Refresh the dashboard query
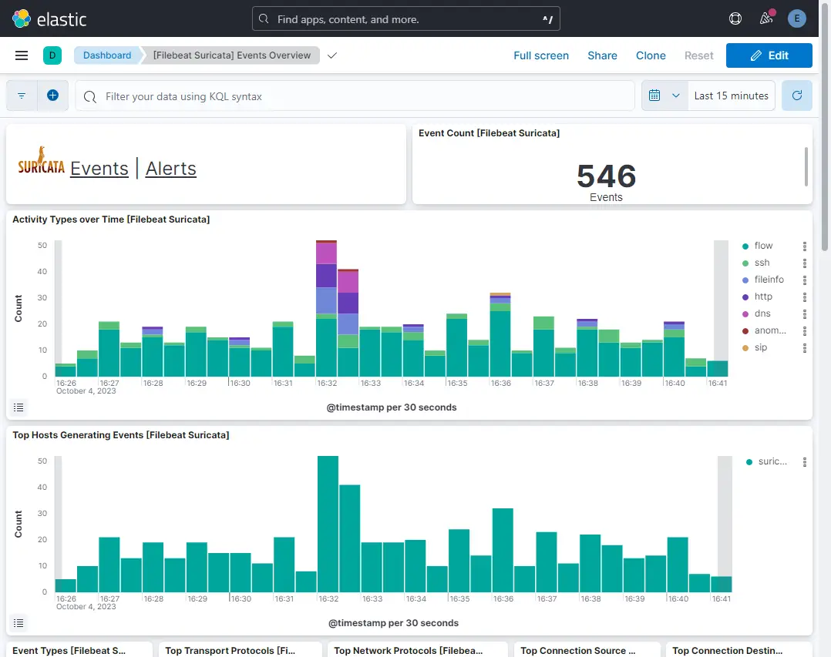Viewport: 831px width, 657px height. point(797,96)
